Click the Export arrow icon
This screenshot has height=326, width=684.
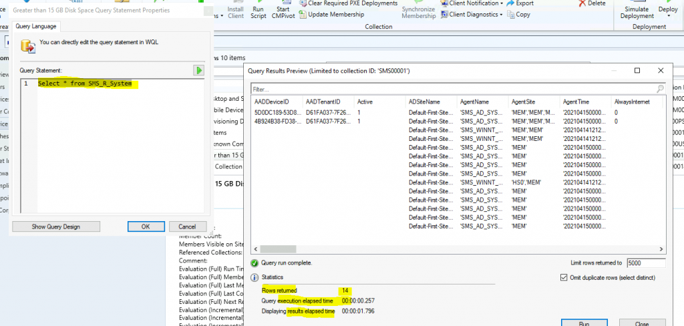(x=510, y=3)
